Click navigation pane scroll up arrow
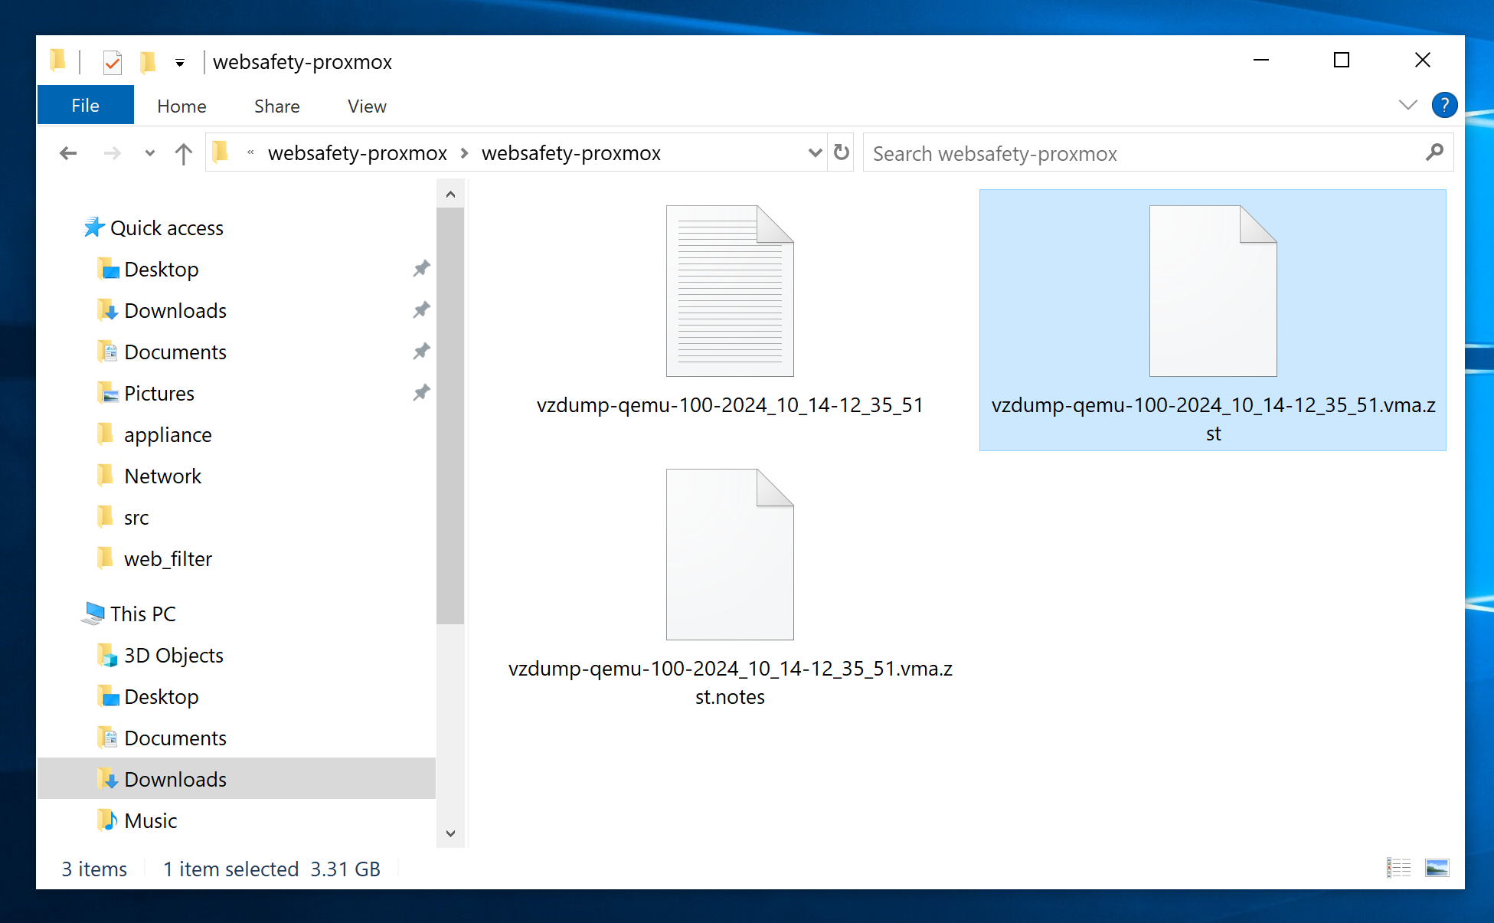The height and width of the screenshot is (923, 1494). pos(450,195)
